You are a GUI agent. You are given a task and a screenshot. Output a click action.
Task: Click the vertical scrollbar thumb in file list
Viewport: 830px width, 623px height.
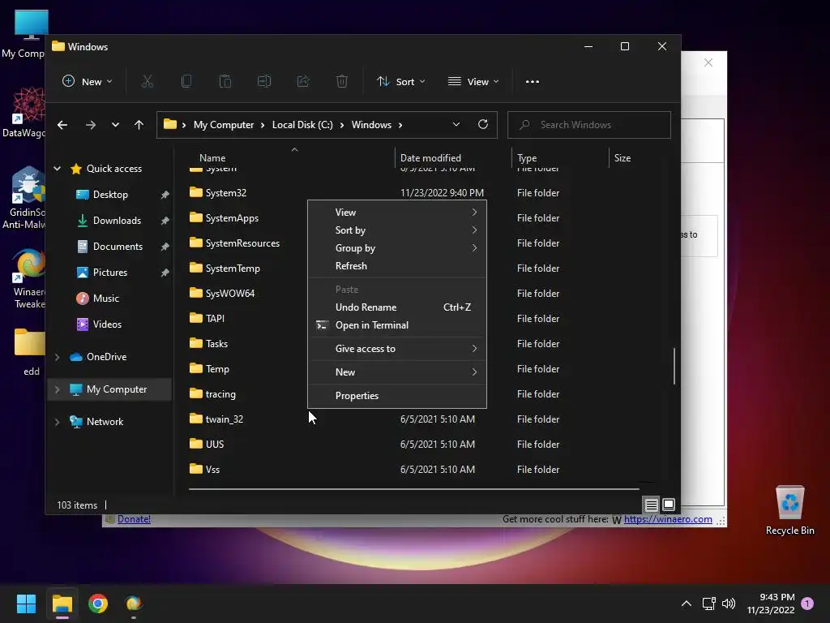coord(674,366)
